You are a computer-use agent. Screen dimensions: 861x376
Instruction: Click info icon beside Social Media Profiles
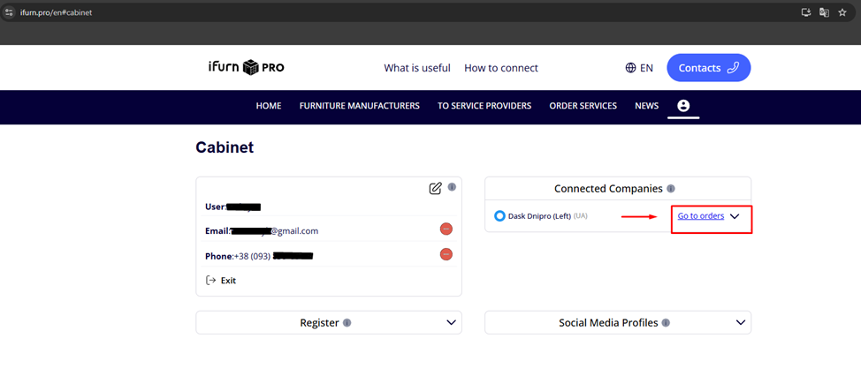pyautogui.click(x=666, y=323)
